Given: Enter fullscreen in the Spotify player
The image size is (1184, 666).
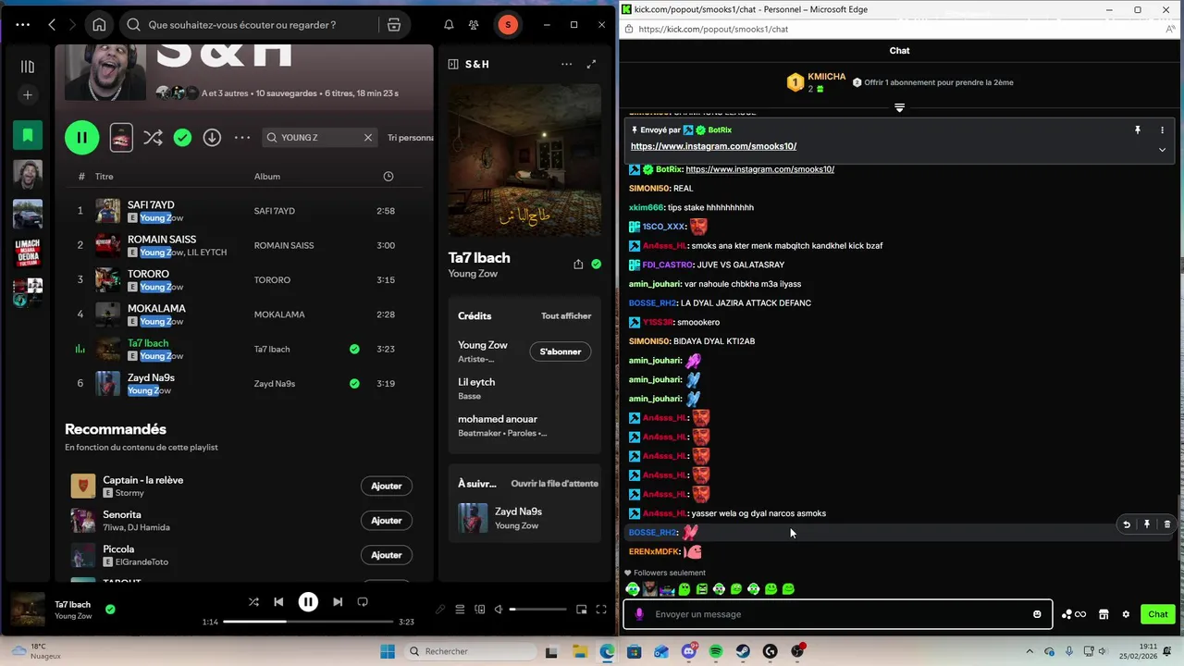Looking at the screenshot, I should (x=601, y=610).
